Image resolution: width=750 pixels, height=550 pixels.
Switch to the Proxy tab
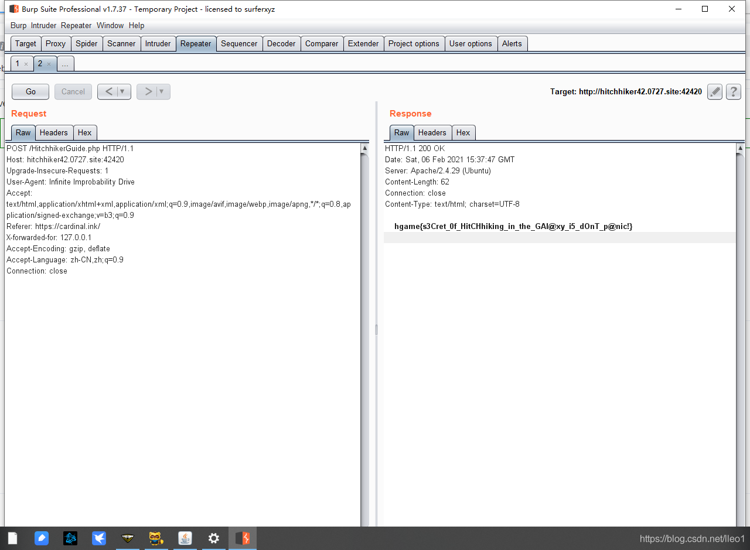coord(56,44)
